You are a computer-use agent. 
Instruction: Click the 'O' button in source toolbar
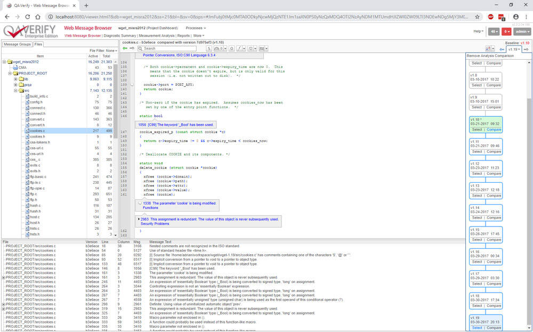[x=231, y=48]
